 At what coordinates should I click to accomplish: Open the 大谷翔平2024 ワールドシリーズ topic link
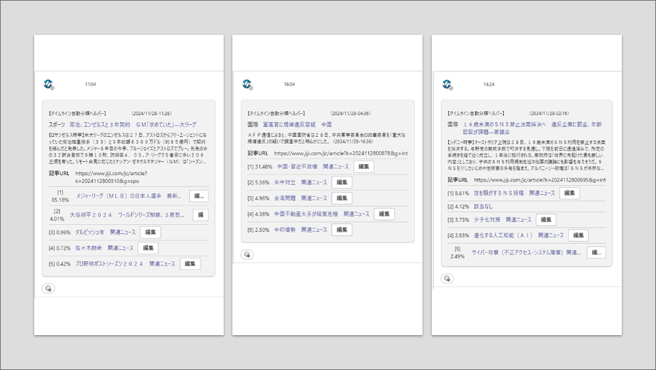coord(126,215)
